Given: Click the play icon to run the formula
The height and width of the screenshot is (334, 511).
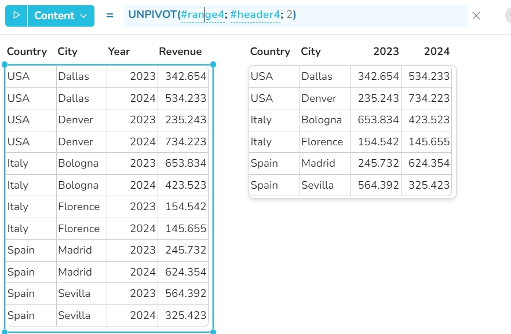Looking at the screenshot, I should 16,16.
